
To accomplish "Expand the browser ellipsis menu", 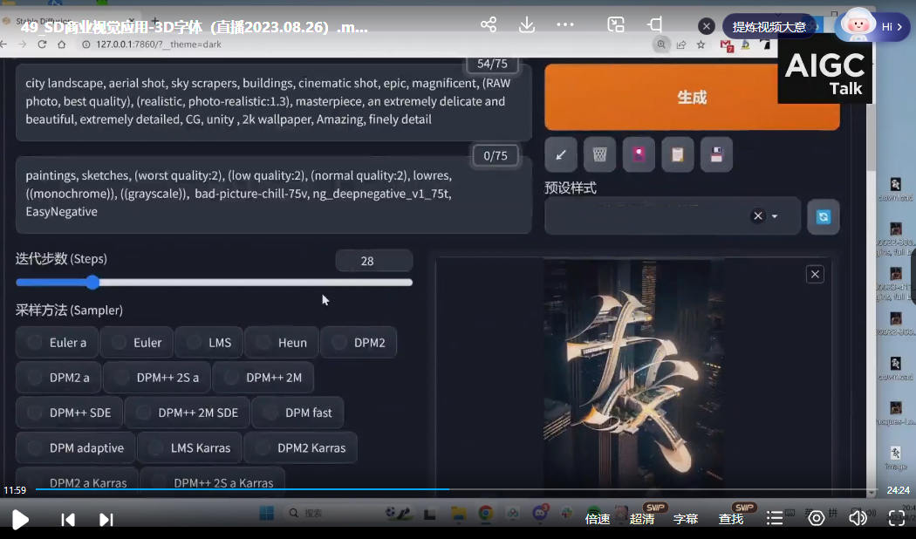I will [x=567, y=26].
